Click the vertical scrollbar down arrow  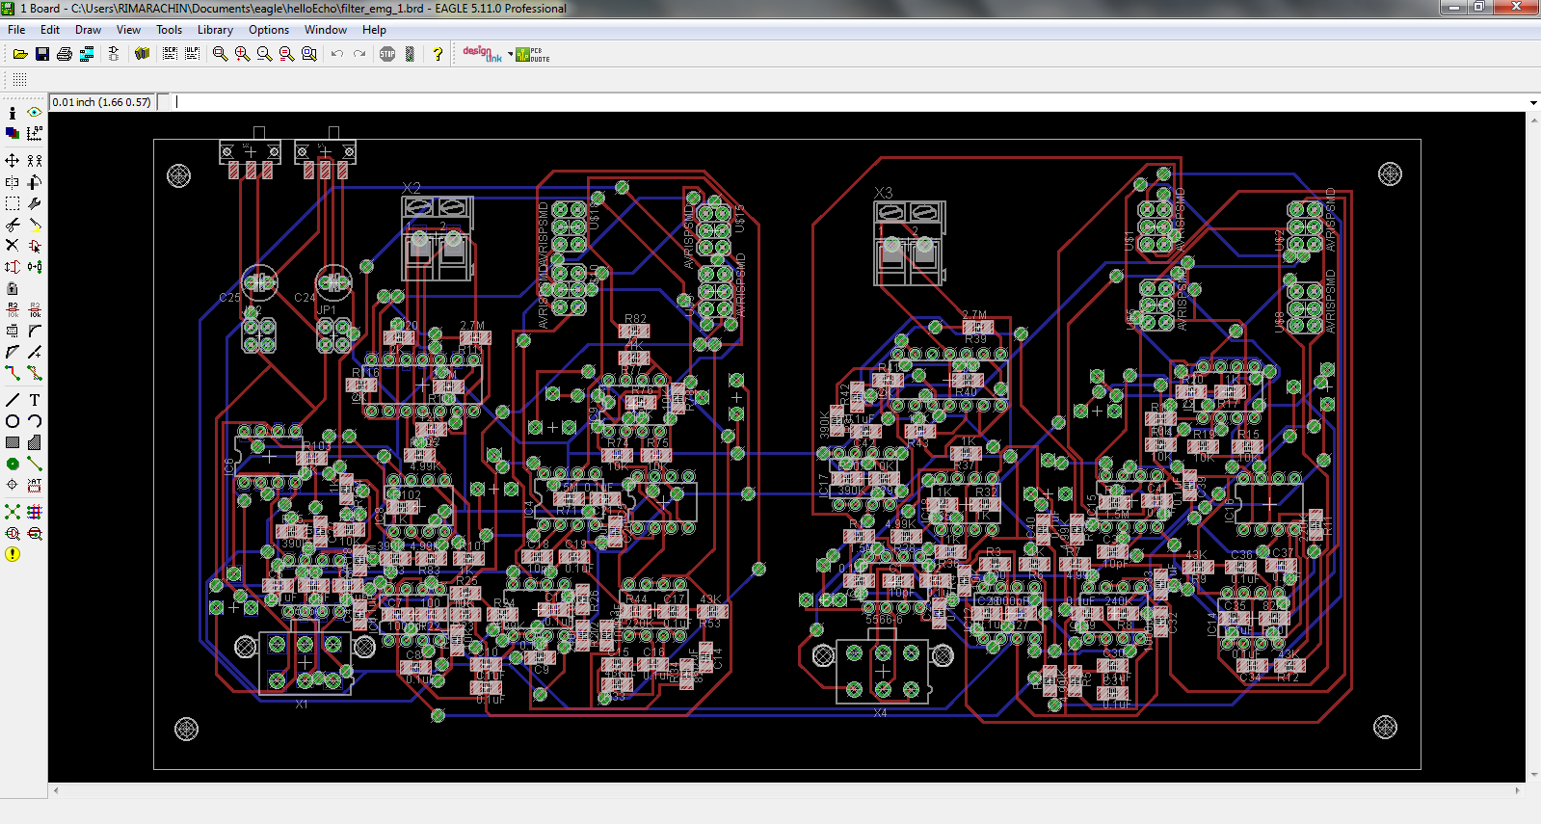tap(1533, 776)
